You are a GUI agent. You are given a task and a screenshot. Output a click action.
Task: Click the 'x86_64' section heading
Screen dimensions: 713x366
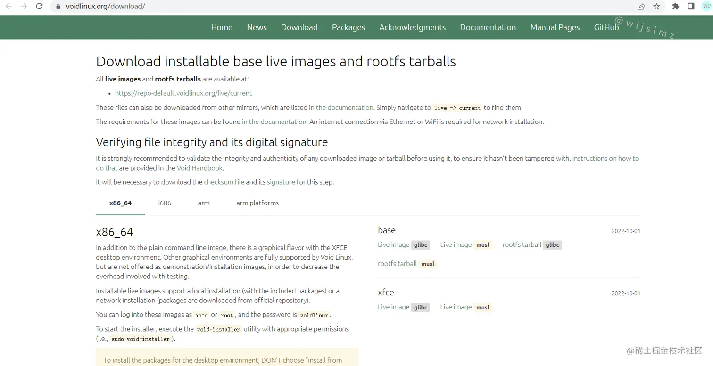115,232
